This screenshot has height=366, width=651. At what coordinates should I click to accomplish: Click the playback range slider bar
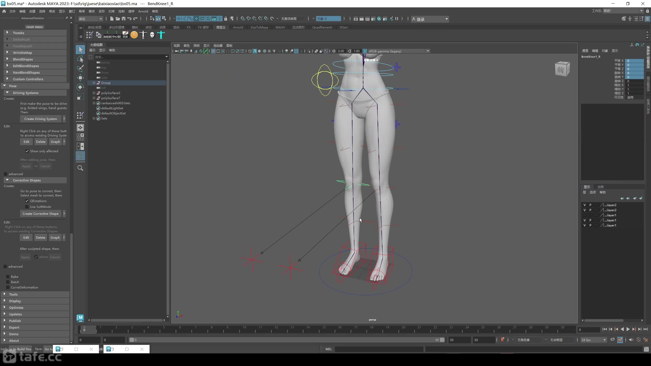[287, 340]
